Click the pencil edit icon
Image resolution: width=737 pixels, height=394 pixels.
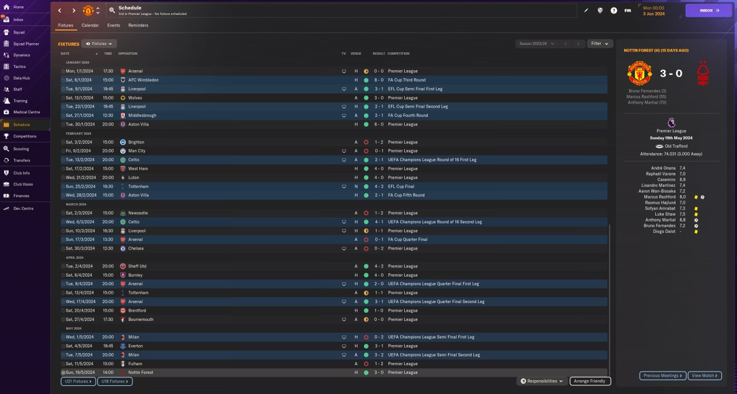[x=586, y=10]
